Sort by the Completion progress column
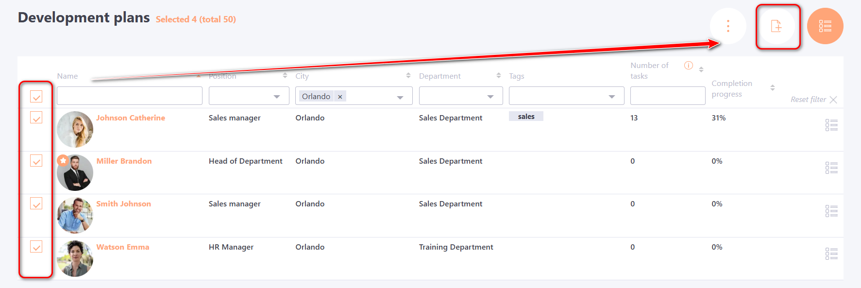 pyautogui.click(x=772, y=88)
